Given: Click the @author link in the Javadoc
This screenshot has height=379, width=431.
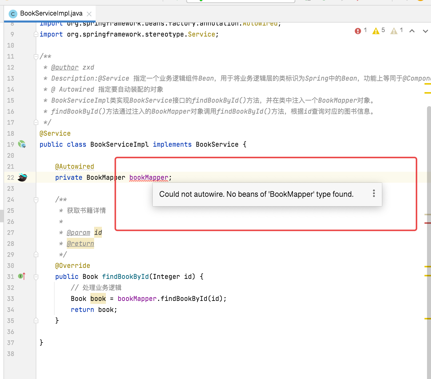Looking at the screenshot, I should pos(65,67).
